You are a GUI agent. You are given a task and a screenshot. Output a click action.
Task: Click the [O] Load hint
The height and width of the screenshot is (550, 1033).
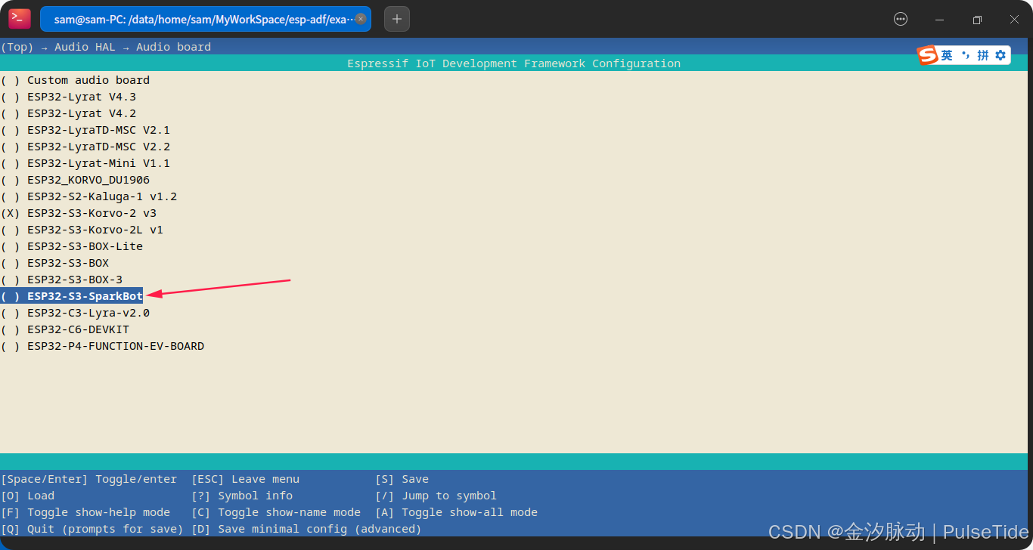coord(27,496)
